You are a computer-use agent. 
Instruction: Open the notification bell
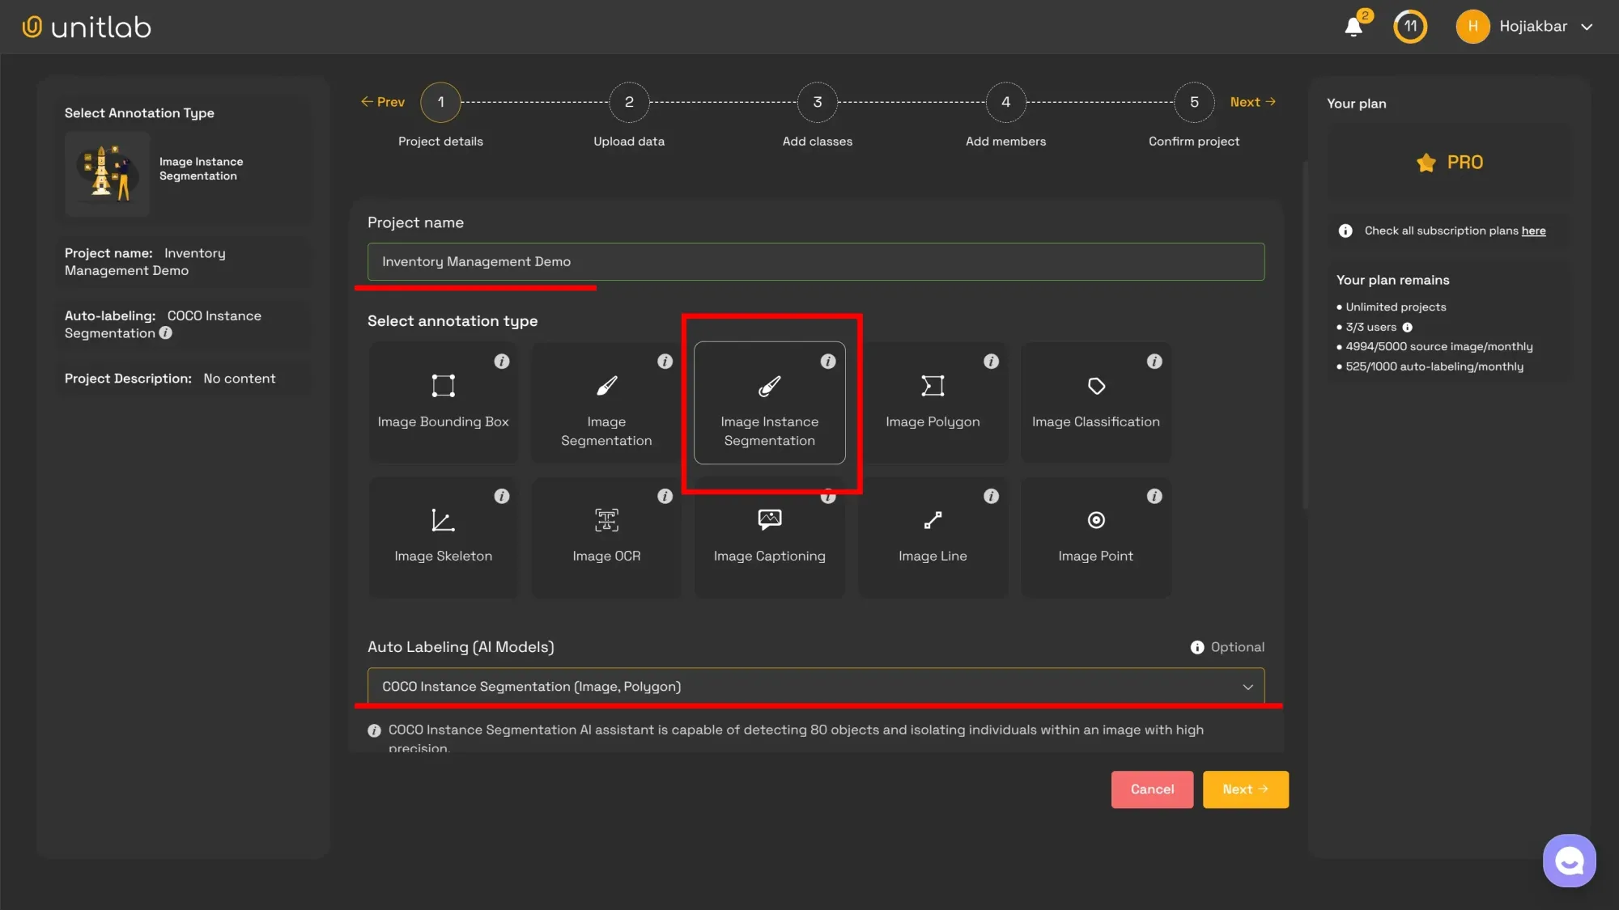click(1353, 27)
